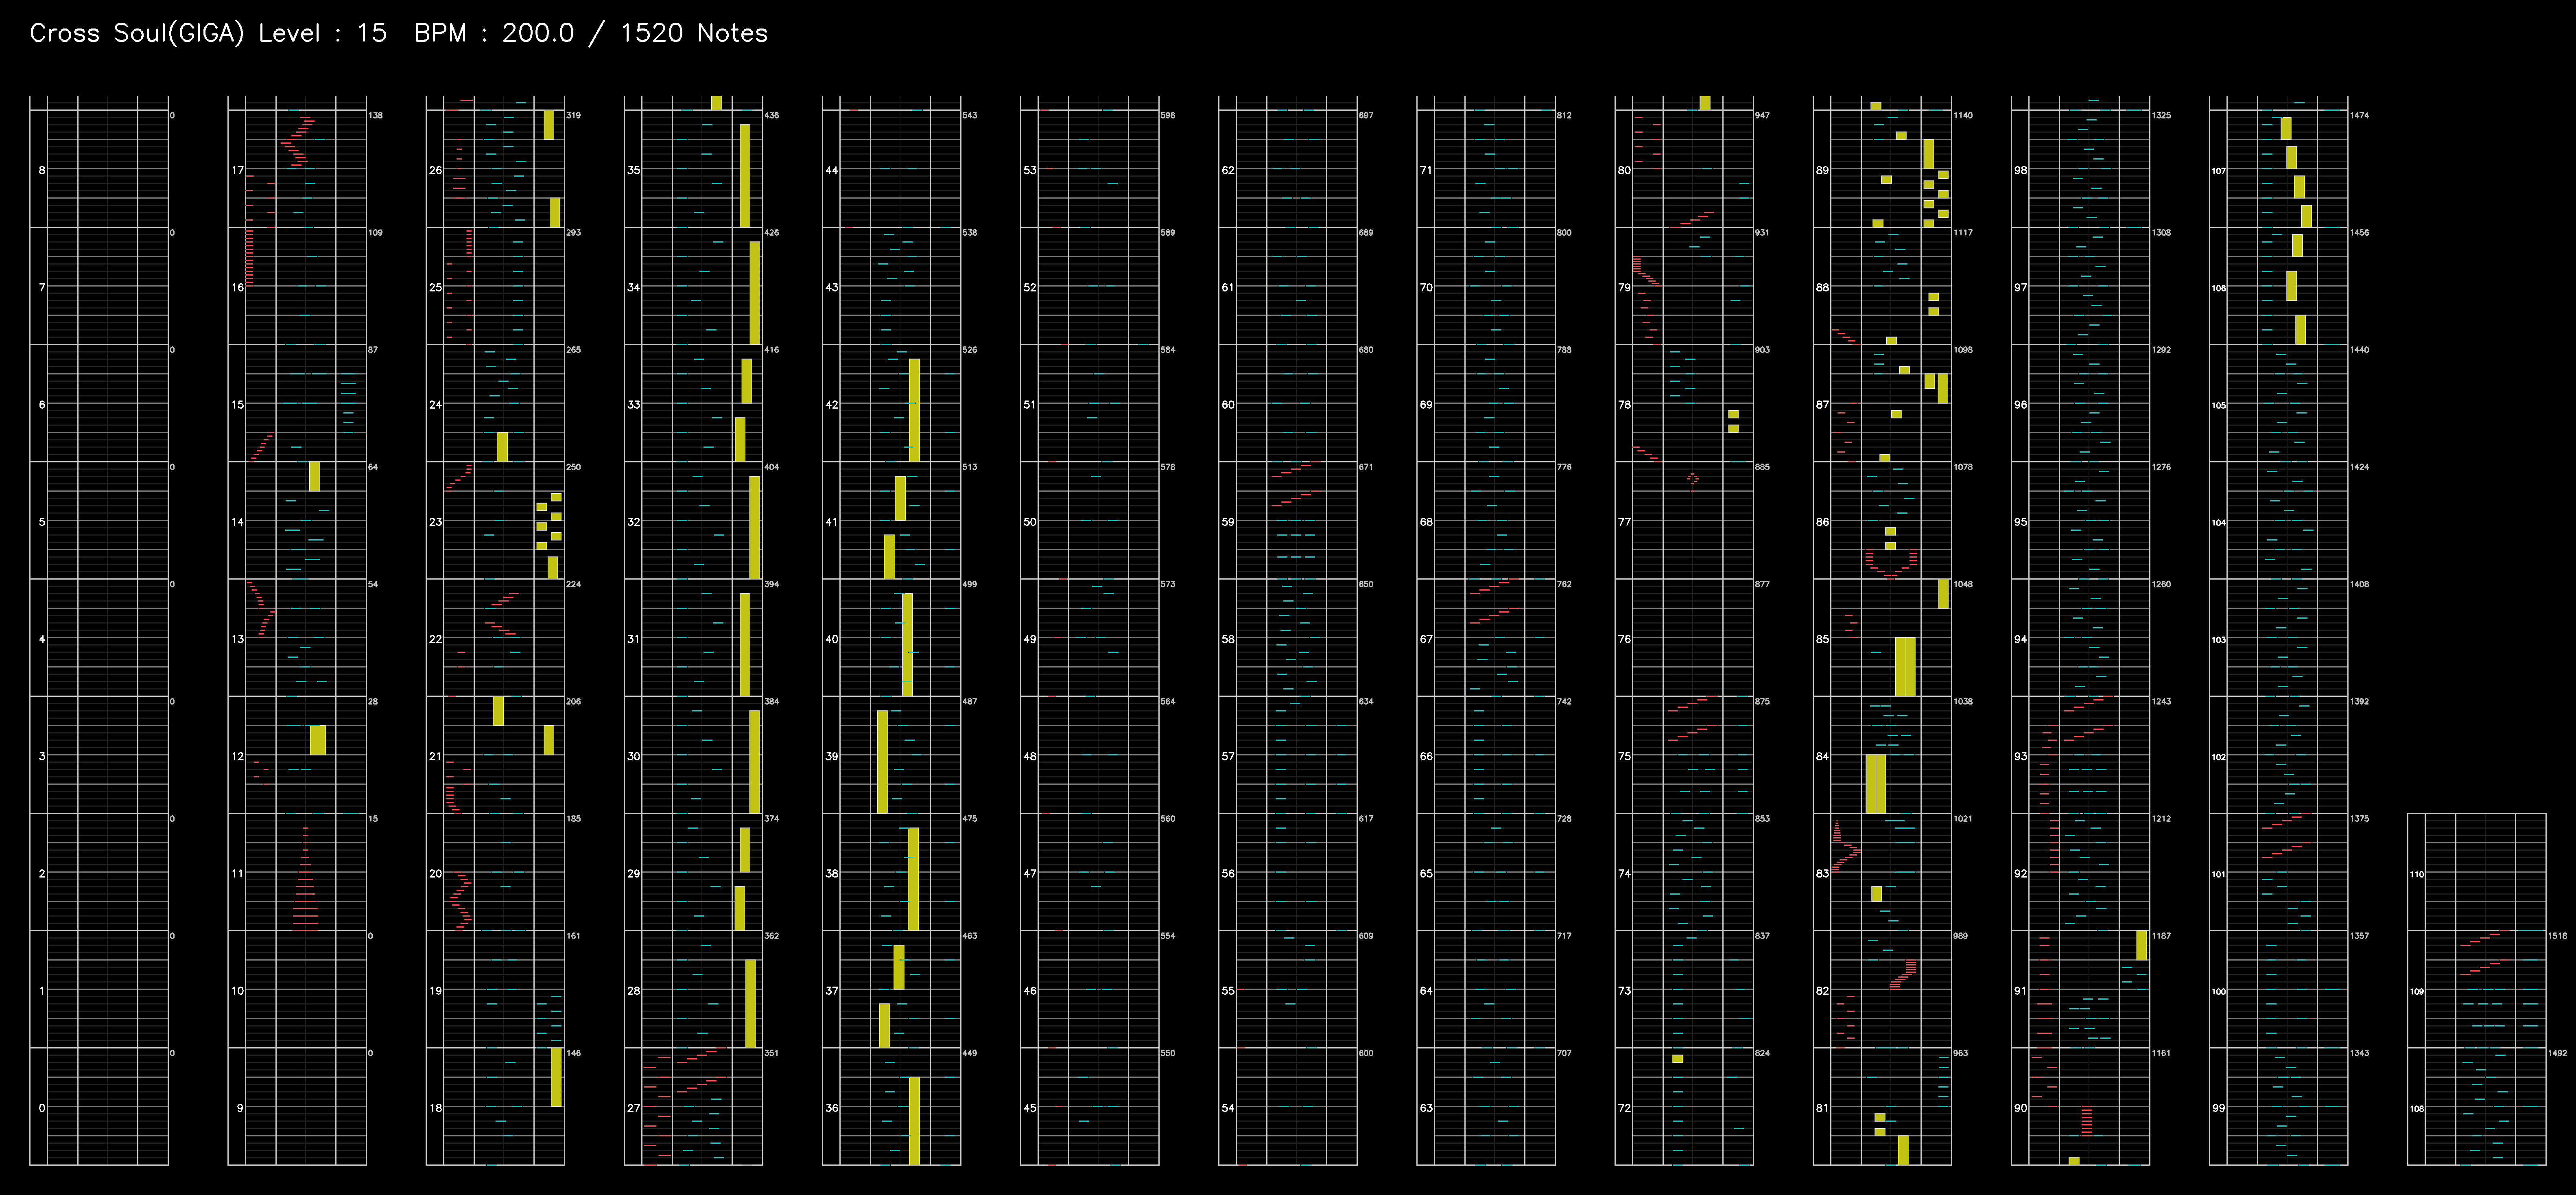Click the yellow long note in measure 39
Image resolution: width=2576 pixels, height=1195 pixels.
[882, 761]
